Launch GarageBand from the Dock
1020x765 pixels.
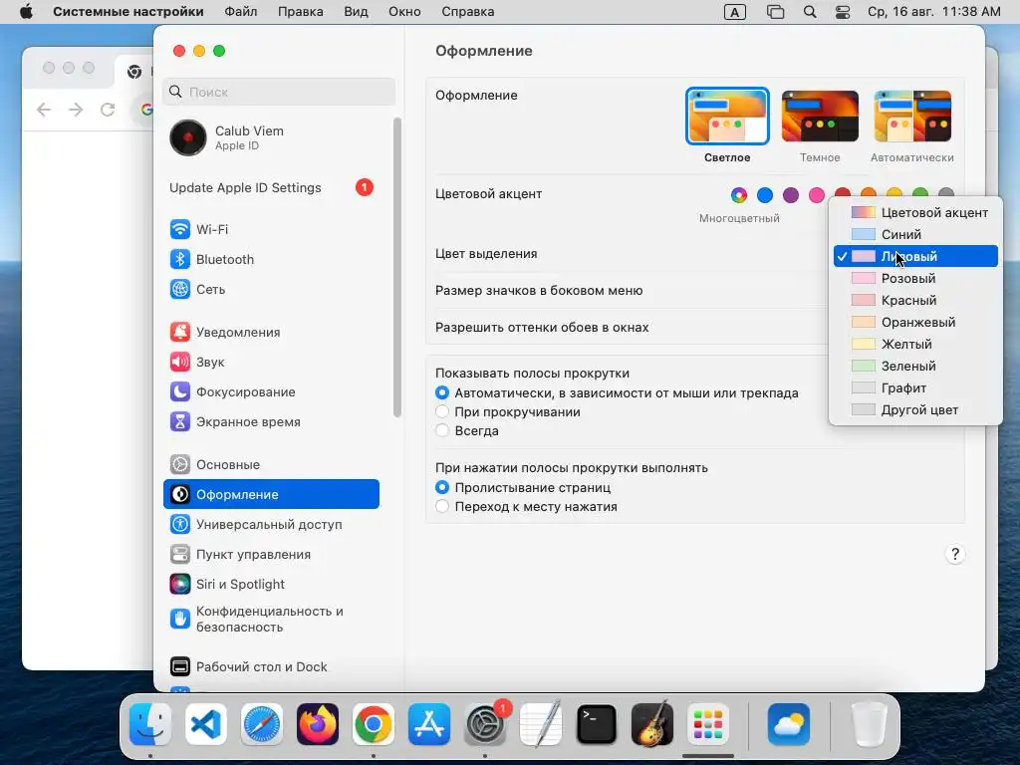pos(651,724)
